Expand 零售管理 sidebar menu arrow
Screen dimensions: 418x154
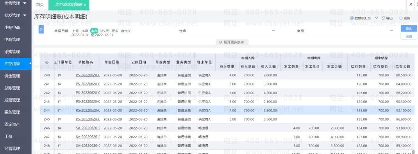[25, 3]
